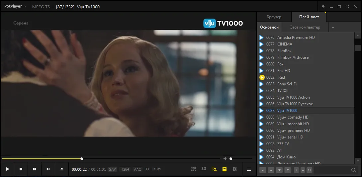362x177 pixels.
Task: Select 0085. Viju TV1000 Action
Action: click(x=306, y=97)
